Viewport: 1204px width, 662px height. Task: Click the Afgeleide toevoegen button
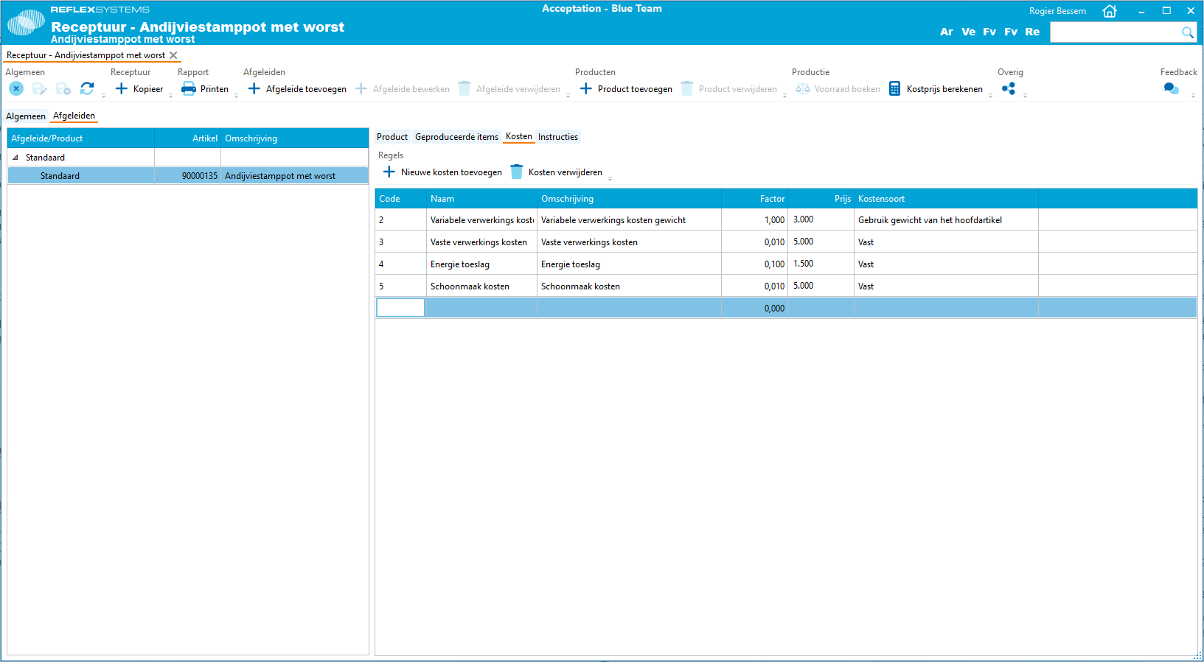click(297, 89)
